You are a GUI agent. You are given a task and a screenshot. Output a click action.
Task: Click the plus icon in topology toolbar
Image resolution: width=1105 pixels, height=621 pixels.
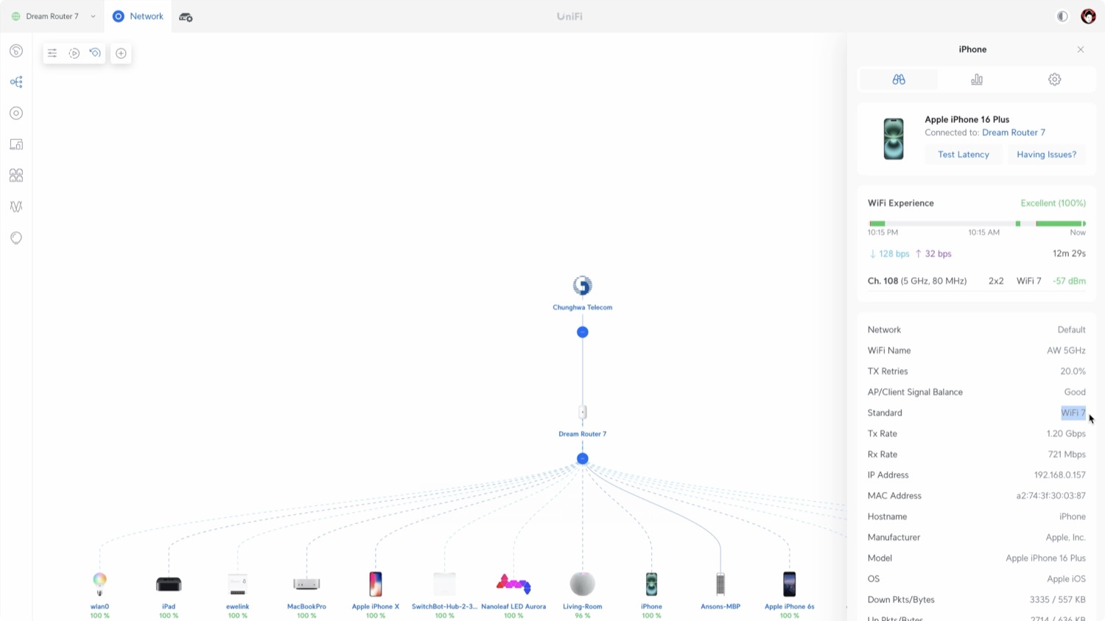pyautogui.click(x=121, y=53)
